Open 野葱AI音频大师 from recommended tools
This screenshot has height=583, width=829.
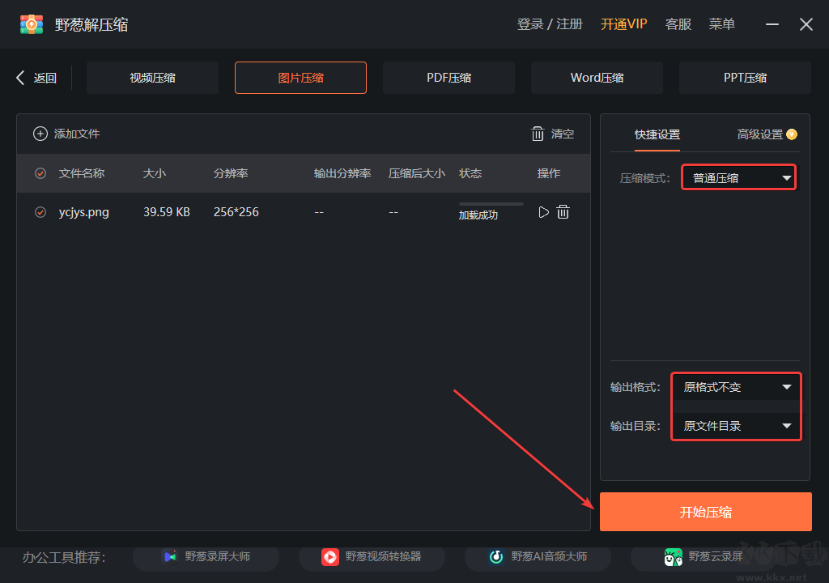click(x=538, y=556)
